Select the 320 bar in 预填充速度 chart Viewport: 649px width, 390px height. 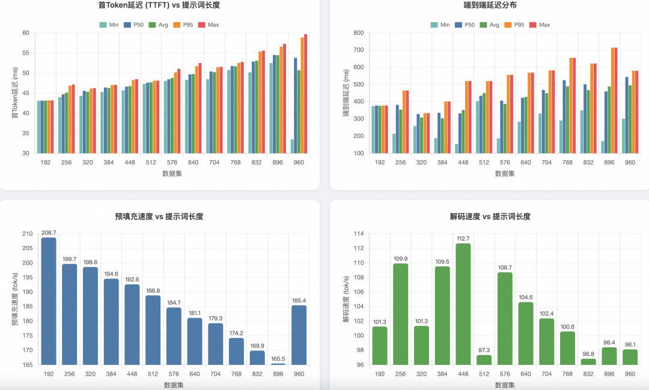click(x=90, y=316)
